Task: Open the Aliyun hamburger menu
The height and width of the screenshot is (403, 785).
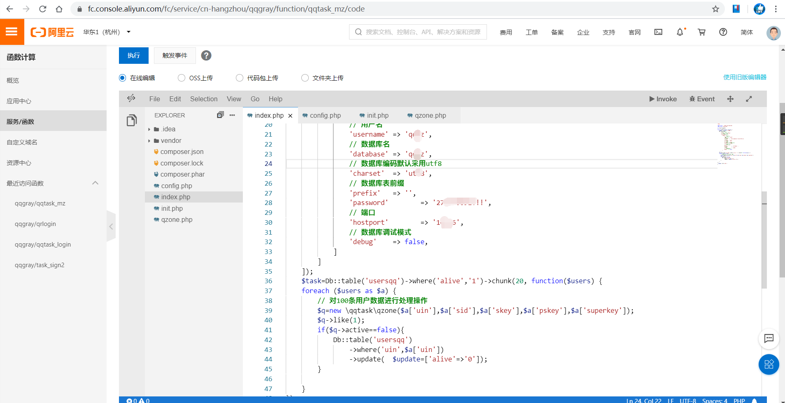Action: click(x=12, y=32)
